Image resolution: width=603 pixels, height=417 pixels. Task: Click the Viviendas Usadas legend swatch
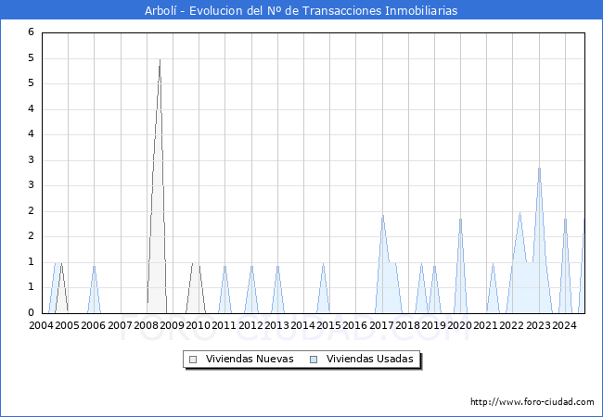pos(314,360)
